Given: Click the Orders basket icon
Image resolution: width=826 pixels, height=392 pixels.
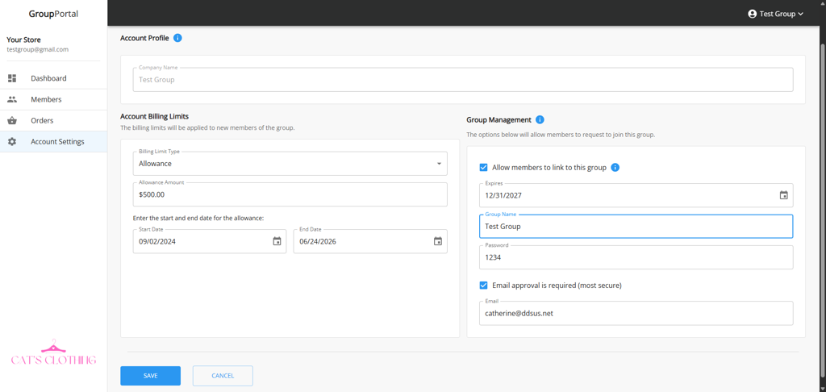Looking at the screenshot, I should 12,120.
